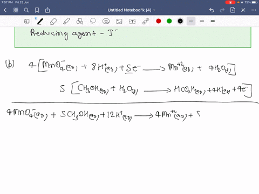The height and width of the screenshot is (194, 259).
Task: Open the three-dot more options menu
Action: pyautogui.click(x=254, y=10)
